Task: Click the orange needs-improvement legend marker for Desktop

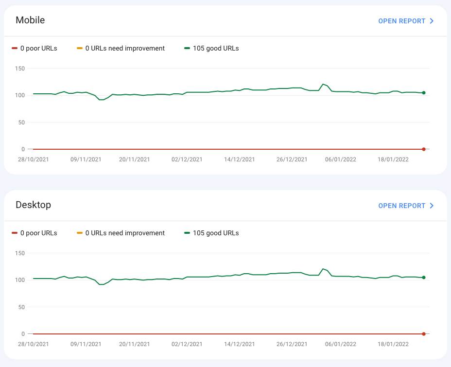Action: (x=79, y=233)
